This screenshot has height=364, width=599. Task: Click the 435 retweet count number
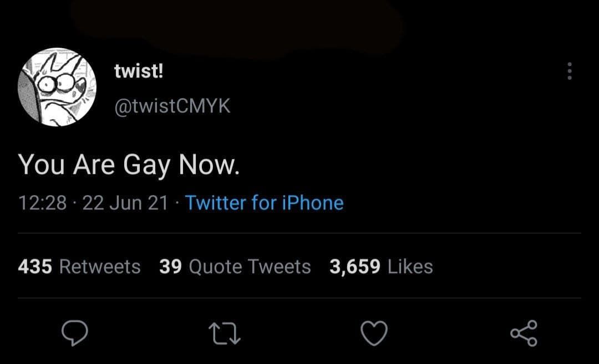[35, 267]
